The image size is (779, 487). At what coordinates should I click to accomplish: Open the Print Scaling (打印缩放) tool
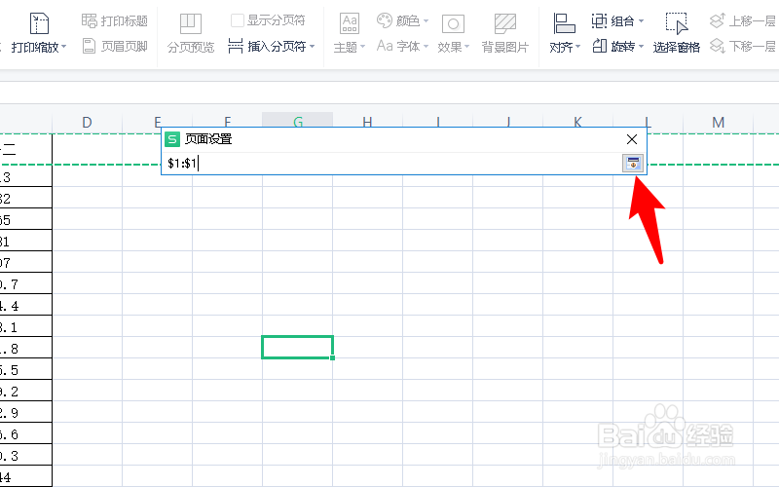point(39,34)
